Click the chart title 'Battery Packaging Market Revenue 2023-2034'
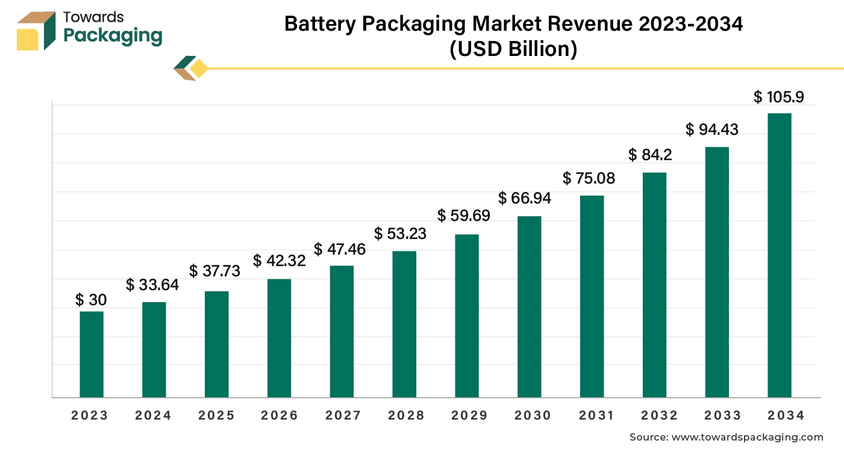Viewport: 844px width, 452px height. click(x=513, y=23)
